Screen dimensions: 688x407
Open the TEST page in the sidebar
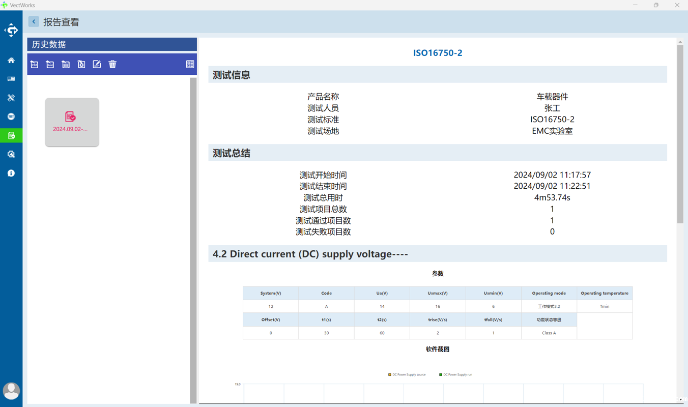coord(11,117)
